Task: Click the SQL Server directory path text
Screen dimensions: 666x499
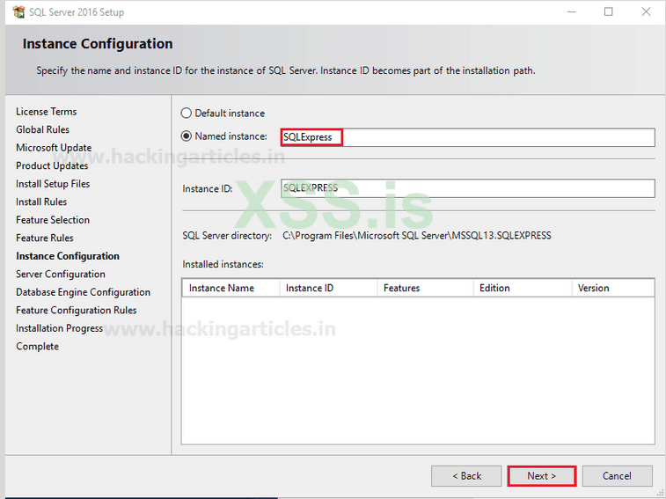Action: [417, 236]
